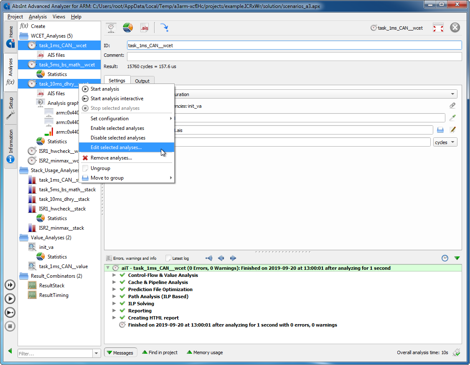Select the ResultTiming combinator
Screen dimensions: 470x365
pos(53,295)
